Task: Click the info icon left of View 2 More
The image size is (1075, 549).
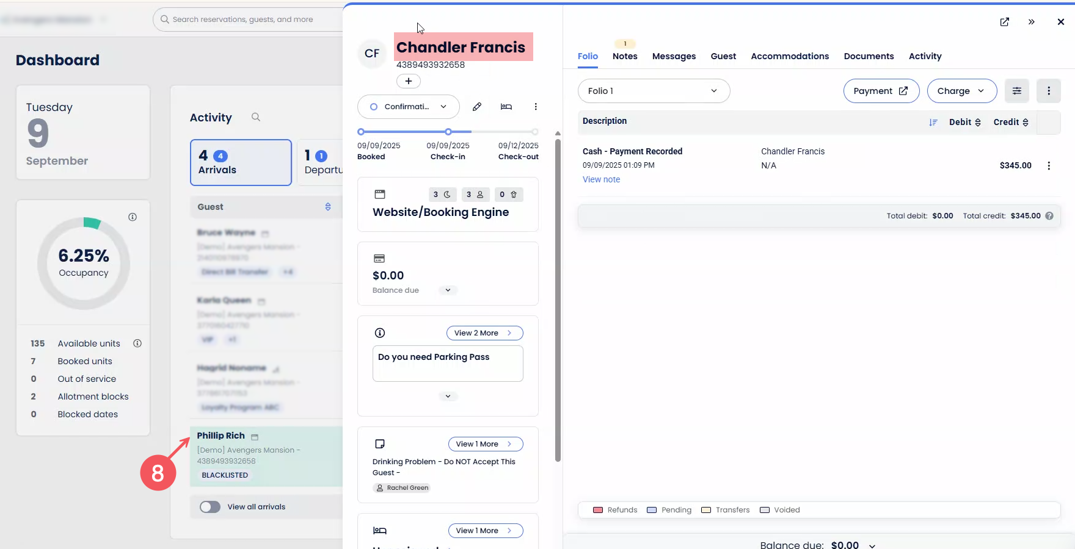Action: 380,333
